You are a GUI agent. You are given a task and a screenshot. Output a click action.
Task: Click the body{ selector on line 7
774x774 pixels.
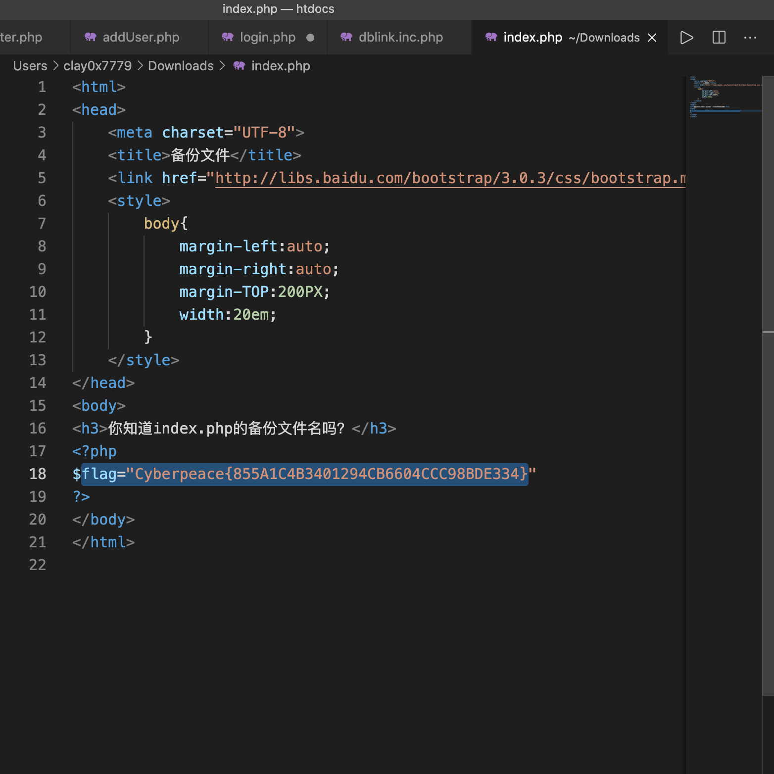(166, 223)
